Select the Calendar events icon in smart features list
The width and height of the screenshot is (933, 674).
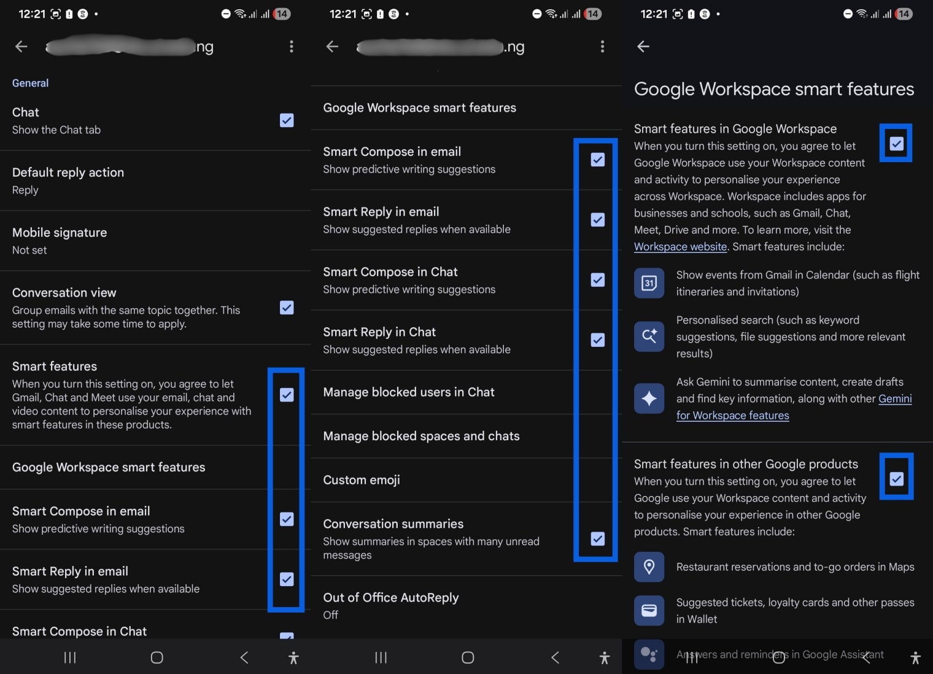point(649,283)
